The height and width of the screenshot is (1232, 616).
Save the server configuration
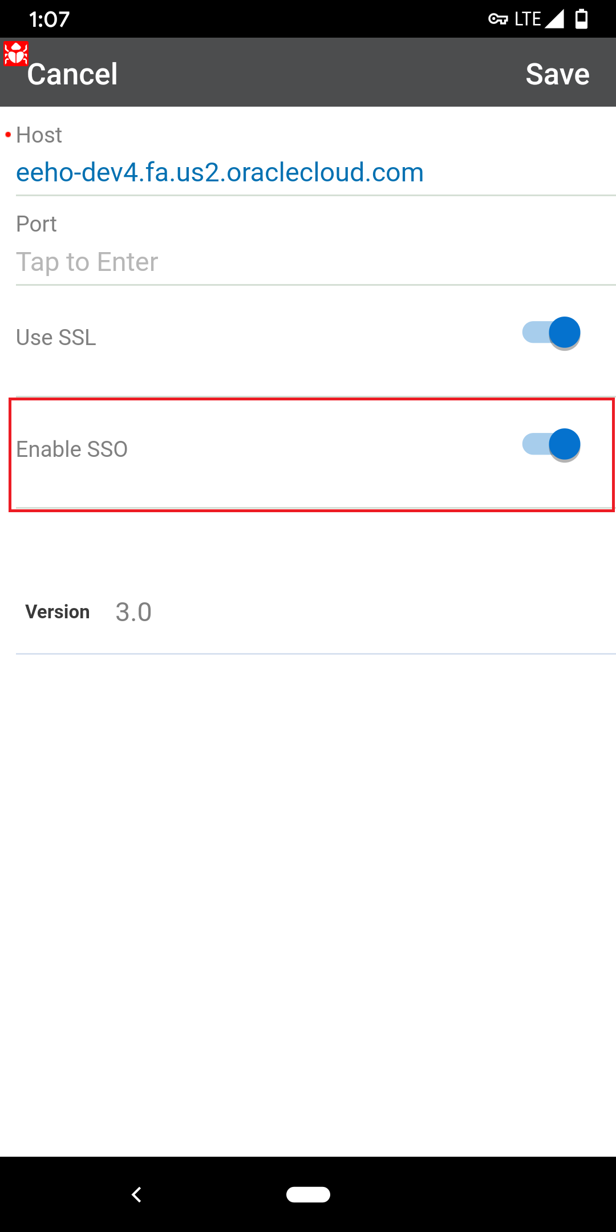click(557, 74)
